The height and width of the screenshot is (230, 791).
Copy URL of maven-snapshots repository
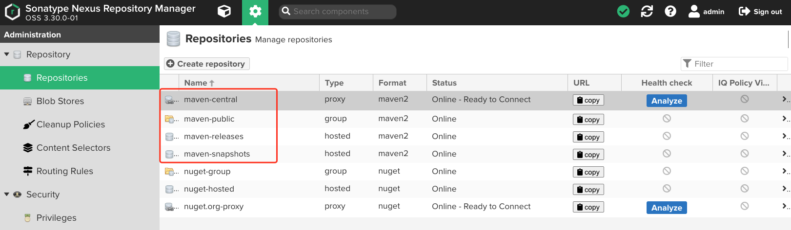click(x=588, y=155)
